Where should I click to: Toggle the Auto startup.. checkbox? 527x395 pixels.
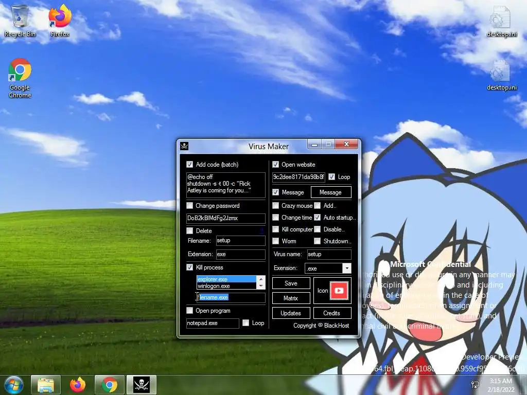point(317,218)
